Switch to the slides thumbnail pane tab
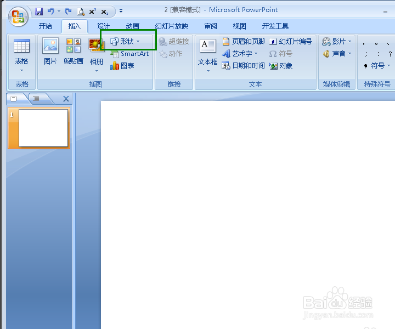This screenshot has width=395, height=329. pos(14,99)
